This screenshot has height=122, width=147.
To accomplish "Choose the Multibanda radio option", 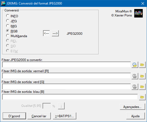I will (x=16, y=36).
